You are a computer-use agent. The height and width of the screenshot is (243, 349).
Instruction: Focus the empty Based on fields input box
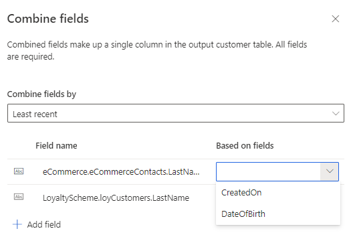(x=268, y=171)
